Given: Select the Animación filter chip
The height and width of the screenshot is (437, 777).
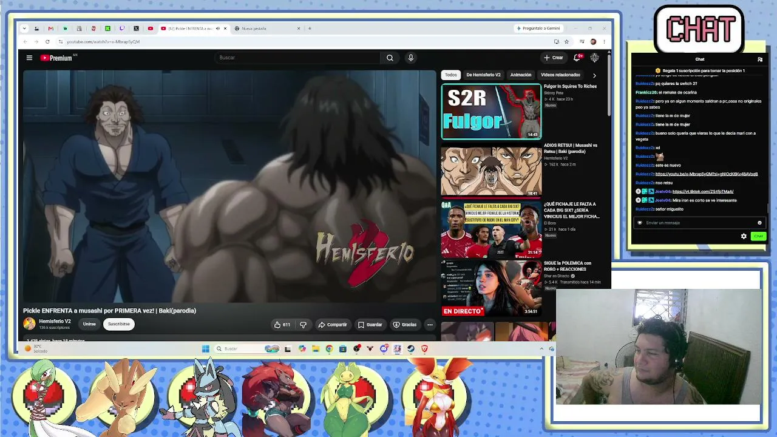Looking at the screenshot, I should pyautogui.click(x=520, y=75).
